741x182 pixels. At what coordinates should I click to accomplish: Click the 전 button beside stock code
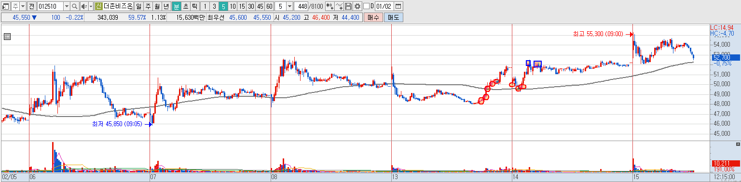pyautogui.click(x=32, y=6)
